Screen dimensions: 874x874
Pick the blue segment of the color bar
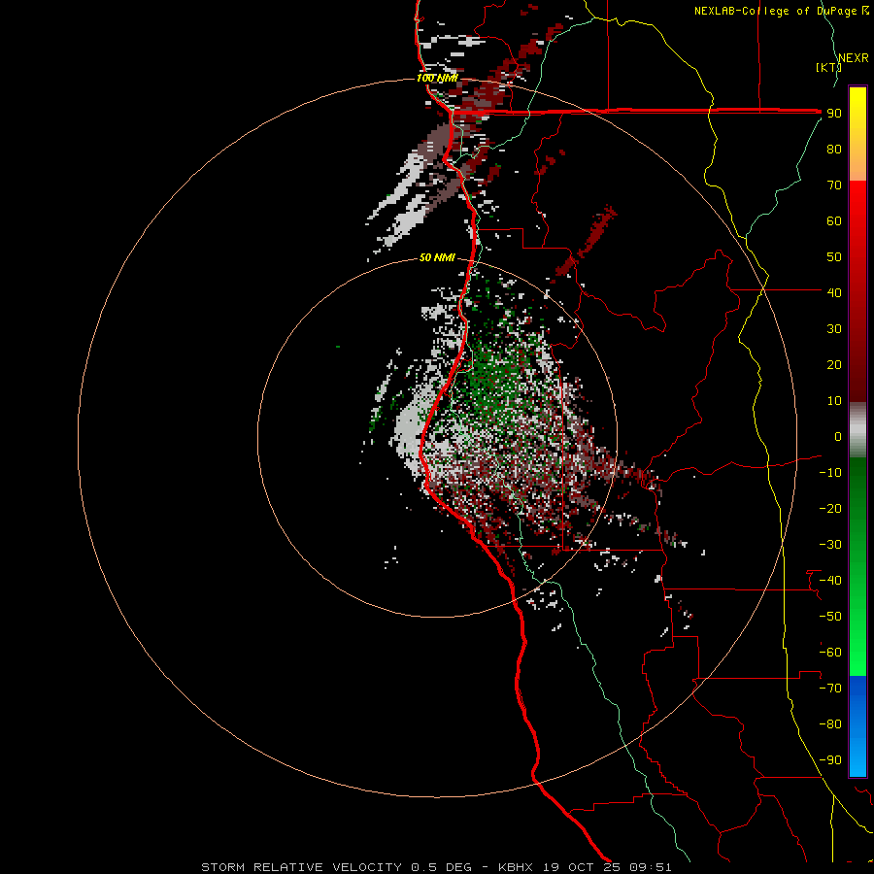click(x=857, y=725)
